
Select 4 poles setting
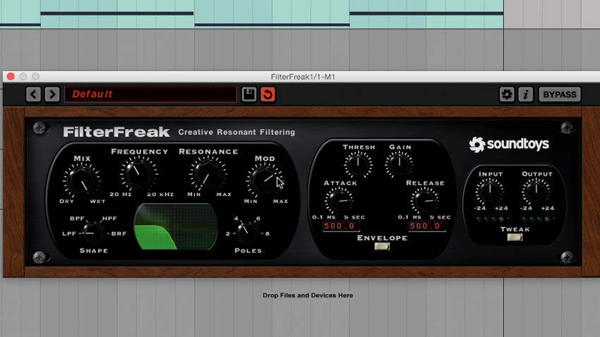[236, 219]
